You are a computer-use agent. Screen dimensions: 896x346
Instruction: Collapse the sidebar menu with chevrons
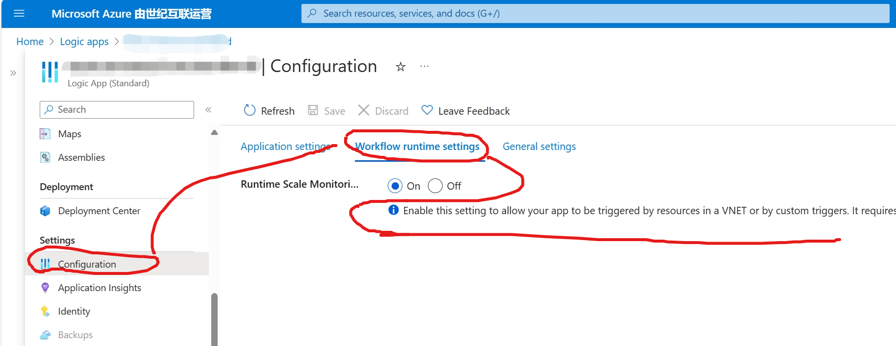[208, 110]
